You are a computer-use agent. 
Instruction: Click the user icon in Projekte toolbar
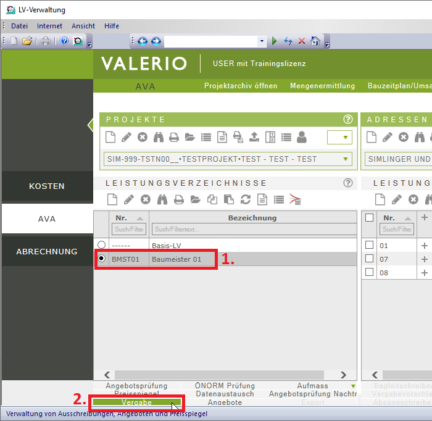[302, 137]
